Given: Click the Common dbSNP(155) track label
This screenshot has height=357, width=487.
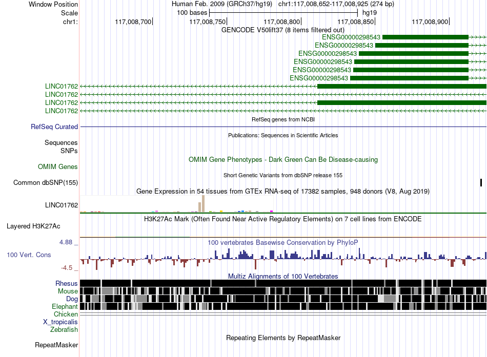Looking at the screenshot, I should pos(46,182).
